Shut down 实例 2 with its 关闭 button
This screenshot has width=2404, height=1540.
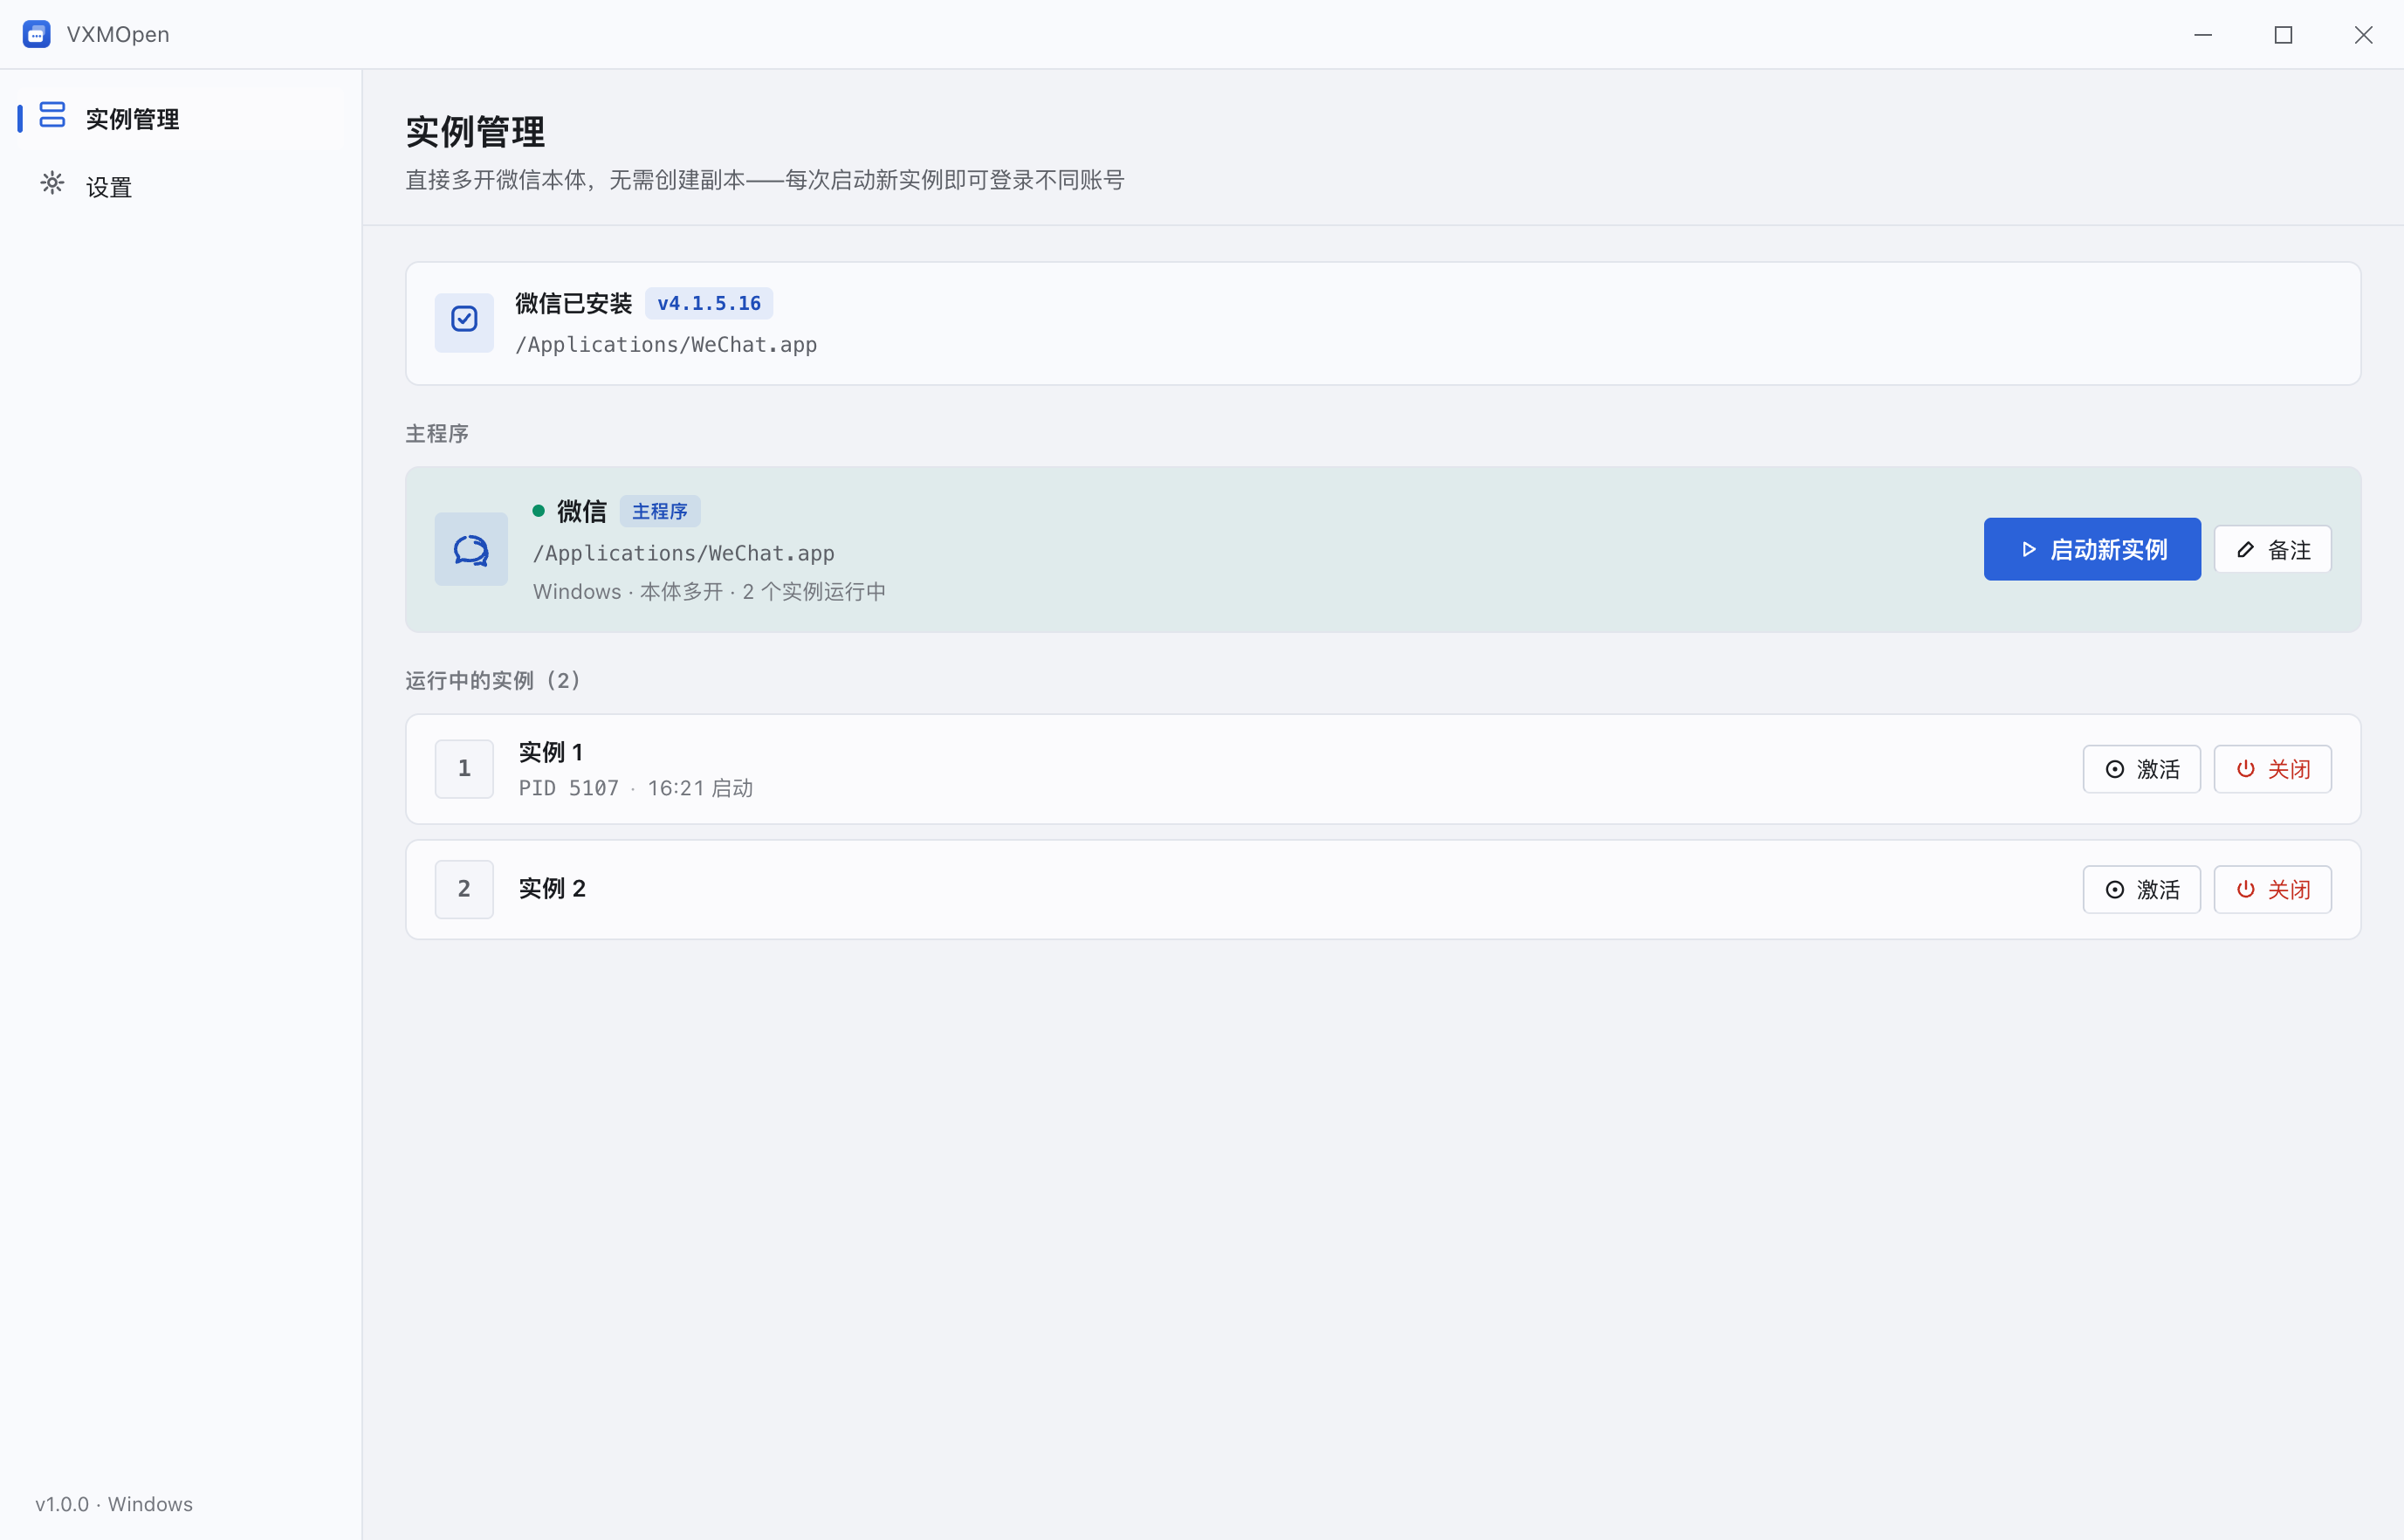pyautogui.click(x=2272, y=889)
